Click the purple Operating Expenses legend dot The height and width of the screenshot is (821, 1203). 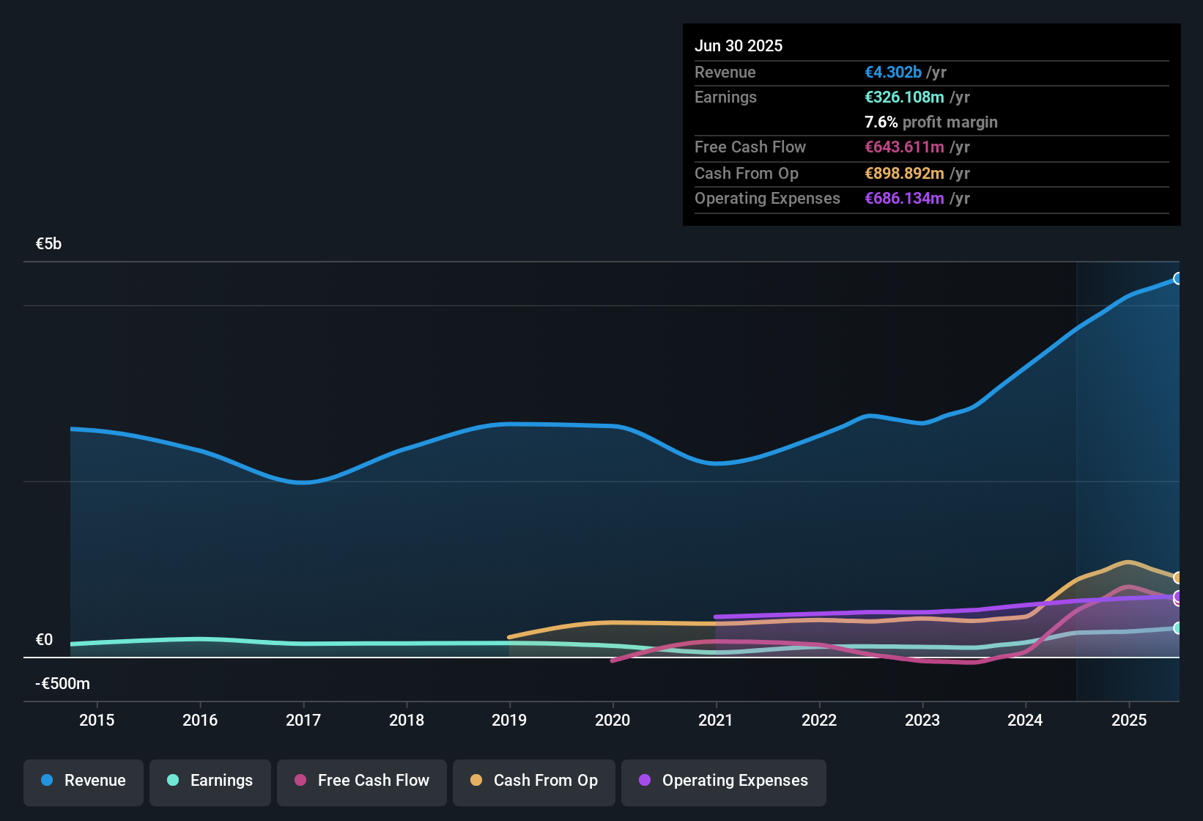tap(645, 781)
